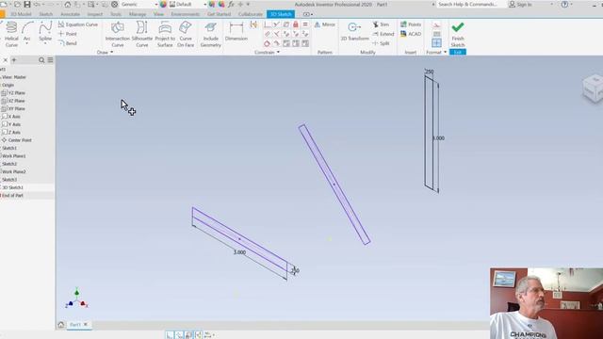Click End of Part marker
Viewport: 603px width, 339px height.
[x=12, y=196]
